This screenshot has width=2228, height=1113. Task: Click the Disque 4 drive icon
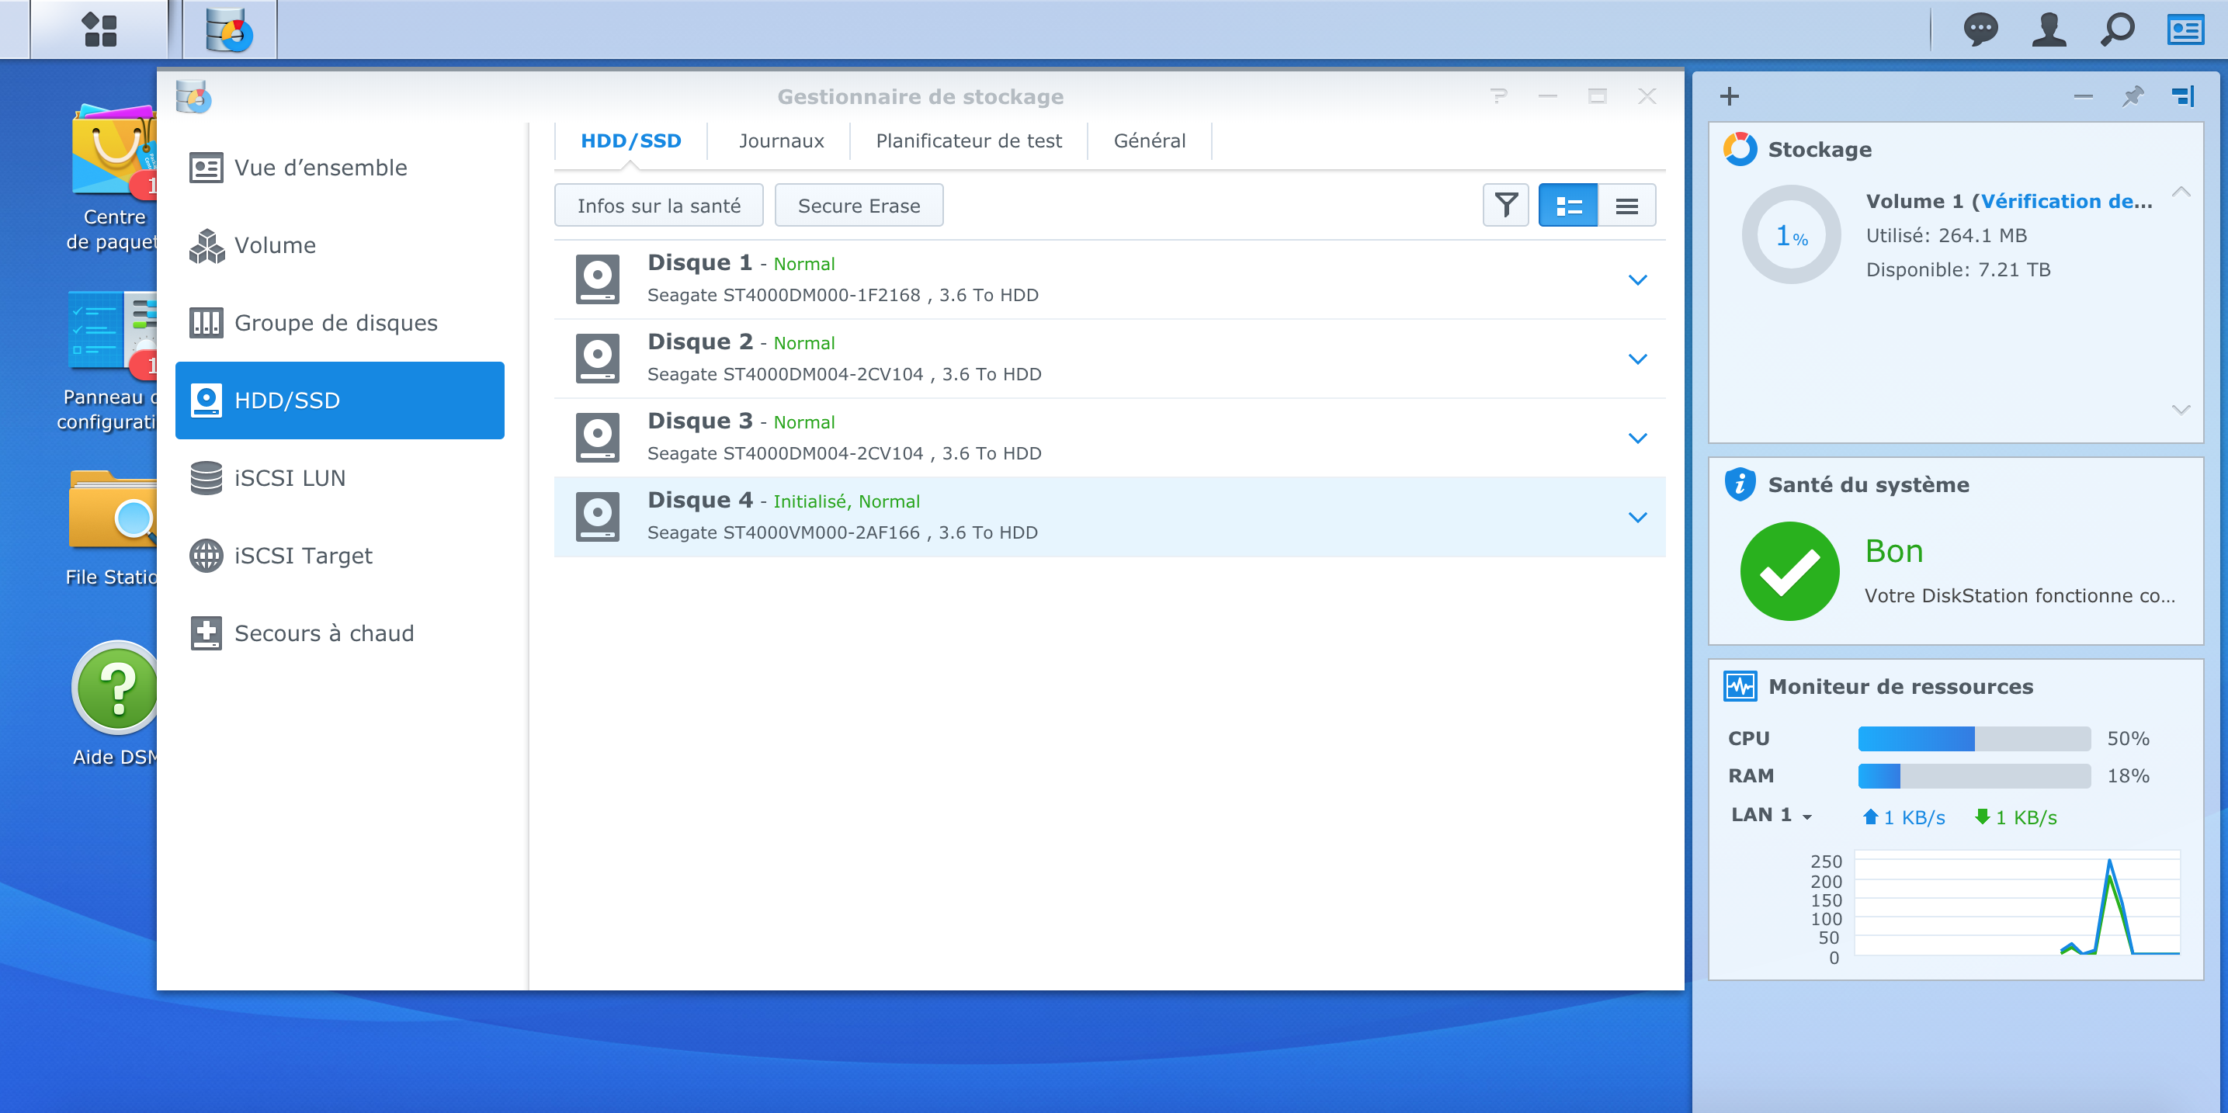click(x=598, y=516)
